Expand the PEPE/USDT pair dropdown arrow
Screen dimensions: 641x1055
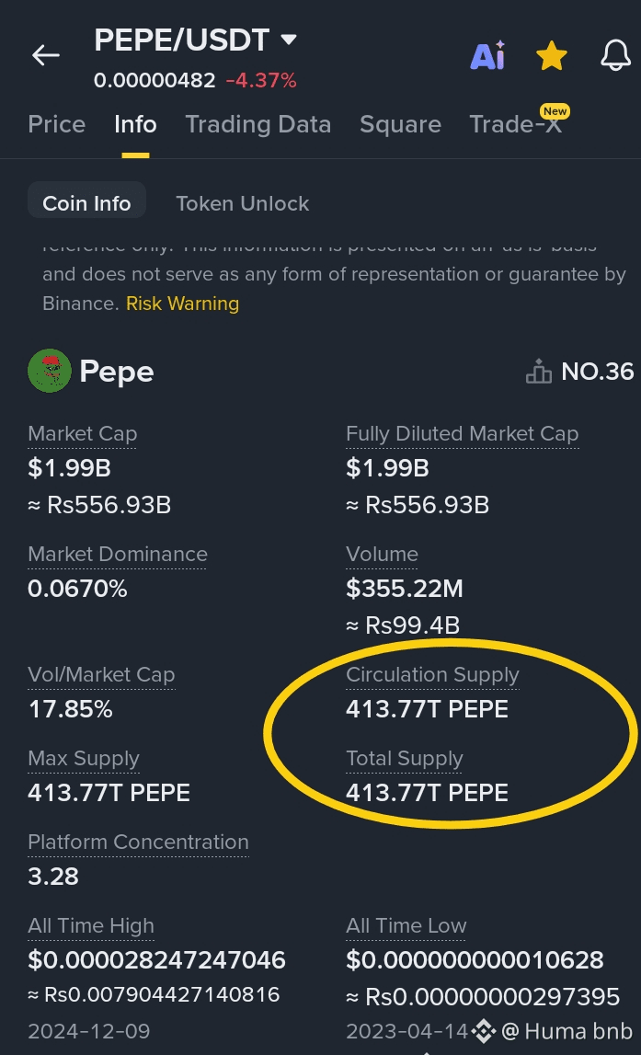point(289,40)
